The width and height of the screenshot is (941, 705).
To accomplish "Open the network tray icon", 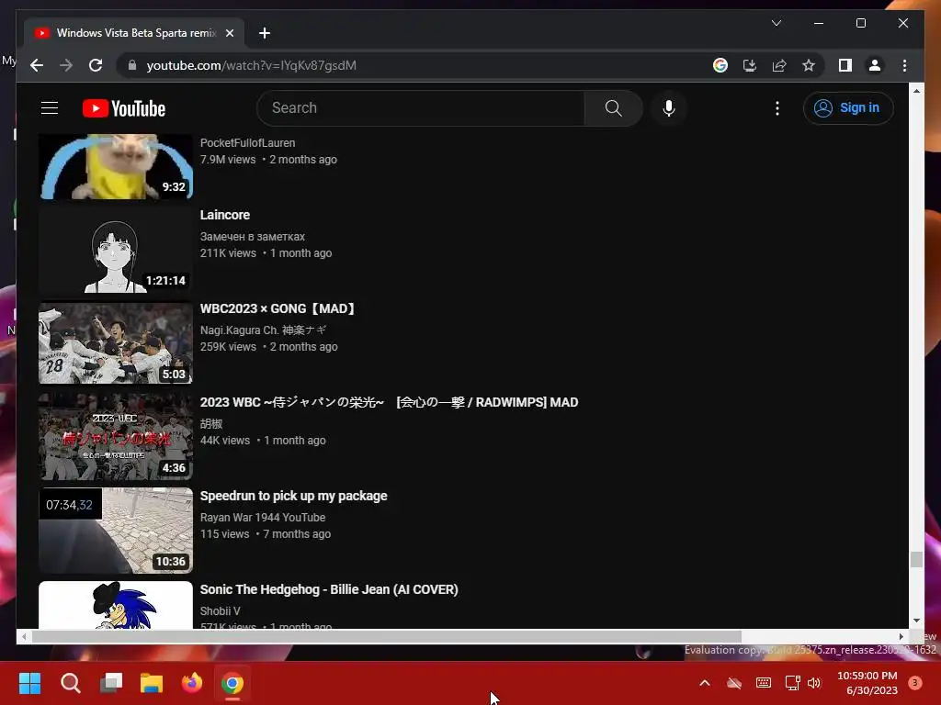I will (x=792, y=683).
